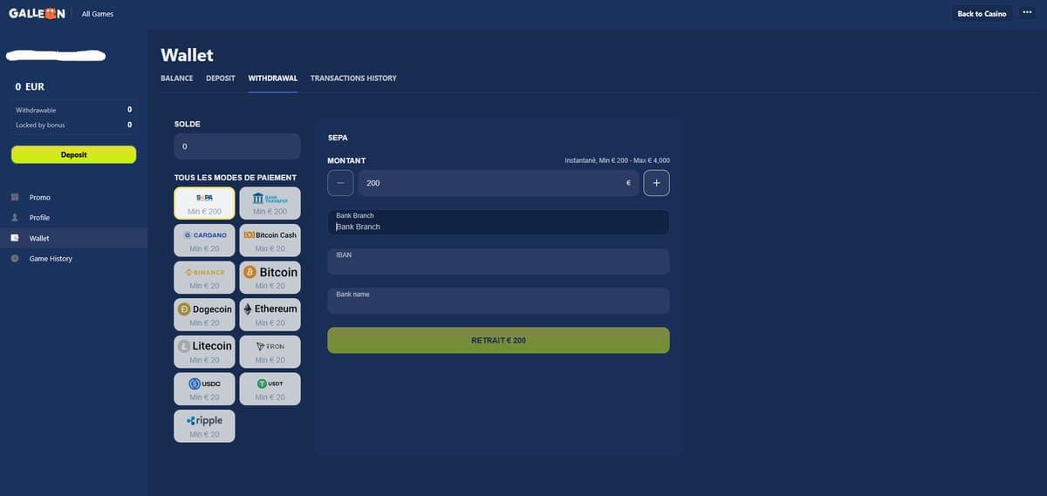Click the yellow Deposit button
This screenshot has width=1047, height=496.
(x=73, y=154)
